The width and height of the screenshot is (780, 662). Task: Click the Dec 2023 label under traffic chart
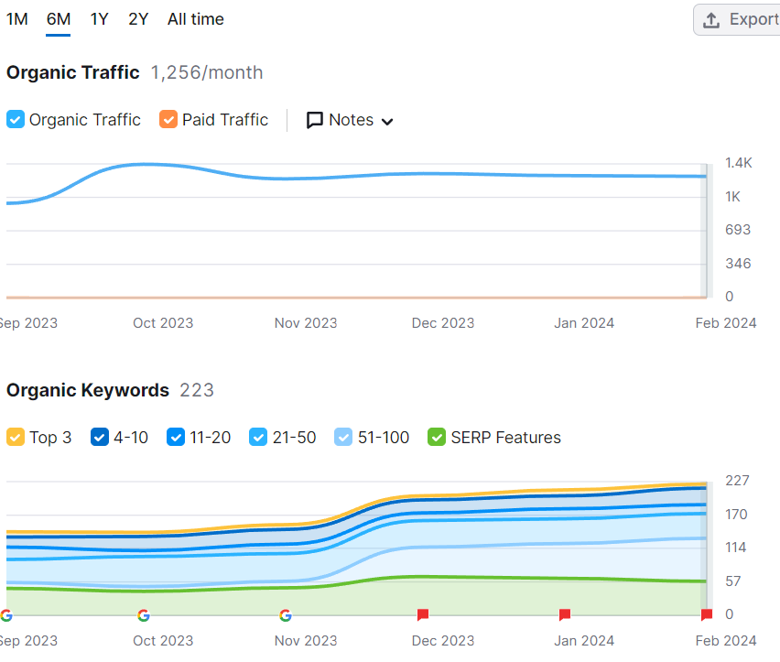[x=443, y=323]
